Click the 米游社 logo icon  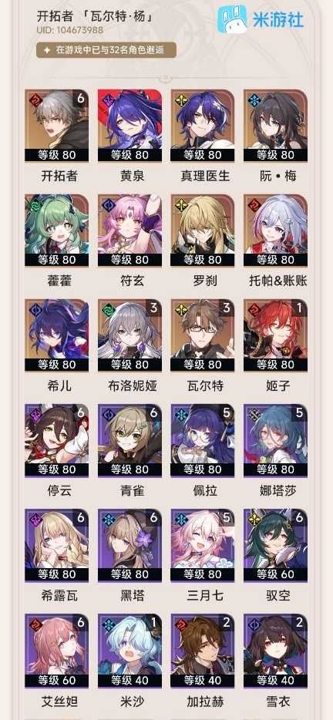coord(232,19)
